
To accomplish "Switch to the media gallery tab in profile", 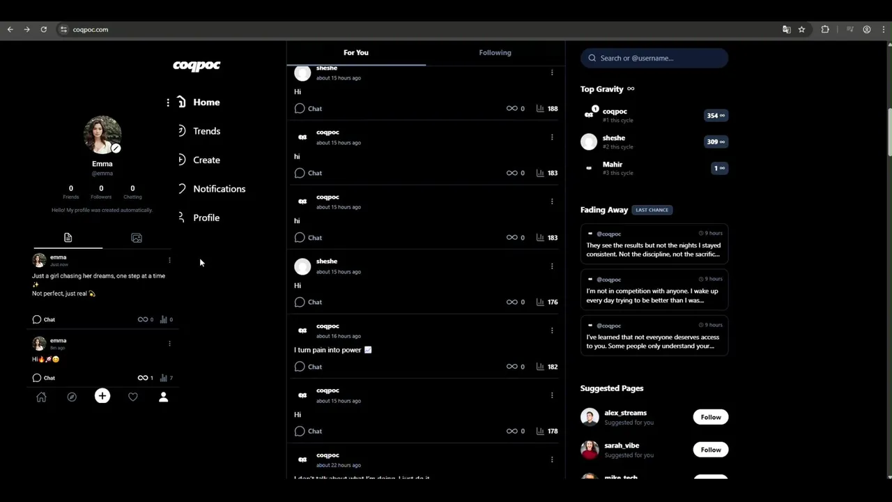I will 137,238.
